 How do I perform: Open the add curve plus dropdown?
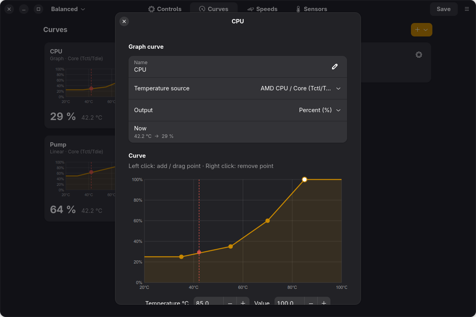(x=421, y=30)
